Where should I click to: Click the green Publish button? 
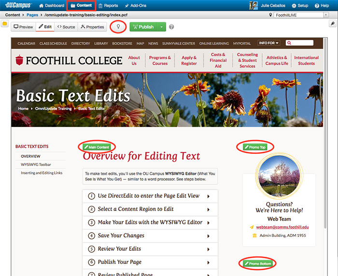[143, 27]
